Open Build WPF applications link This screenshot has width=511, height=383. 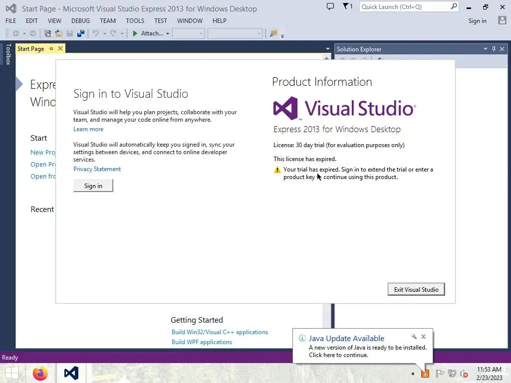point(202,342)
